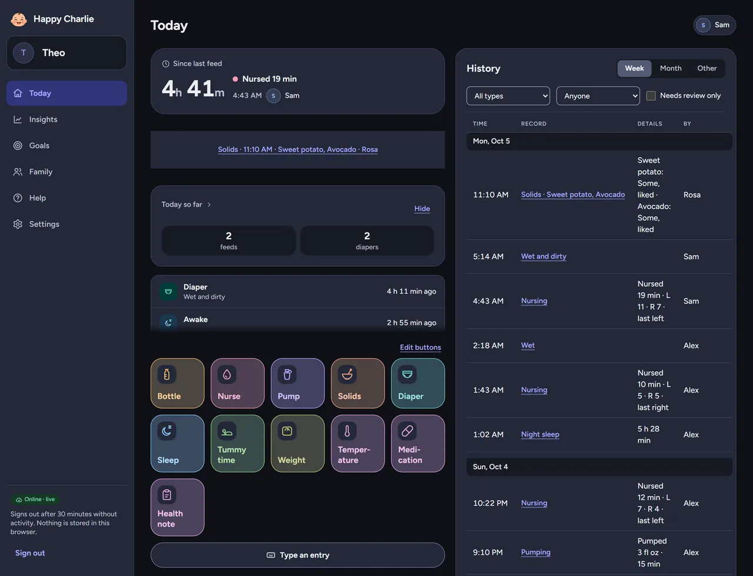Open Insights from the sidebar
Image resolution: width=753 pixels, height=576 pixels.
tap(66, 120)
